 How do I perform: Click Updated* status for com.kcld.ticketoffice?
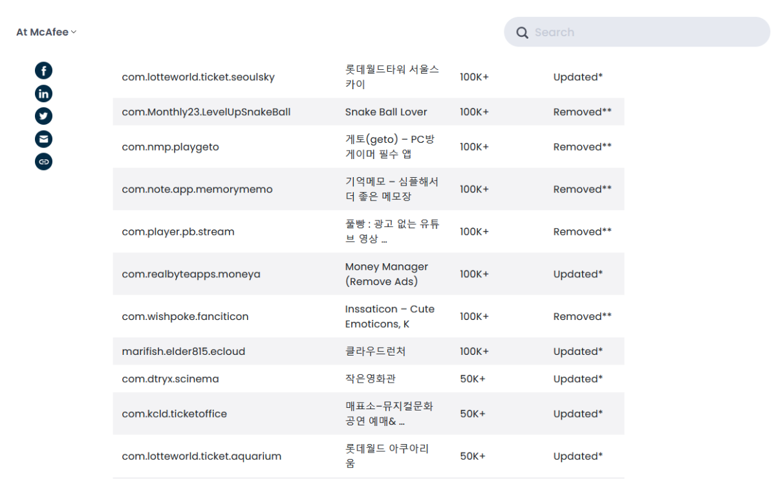pos(577,414)
